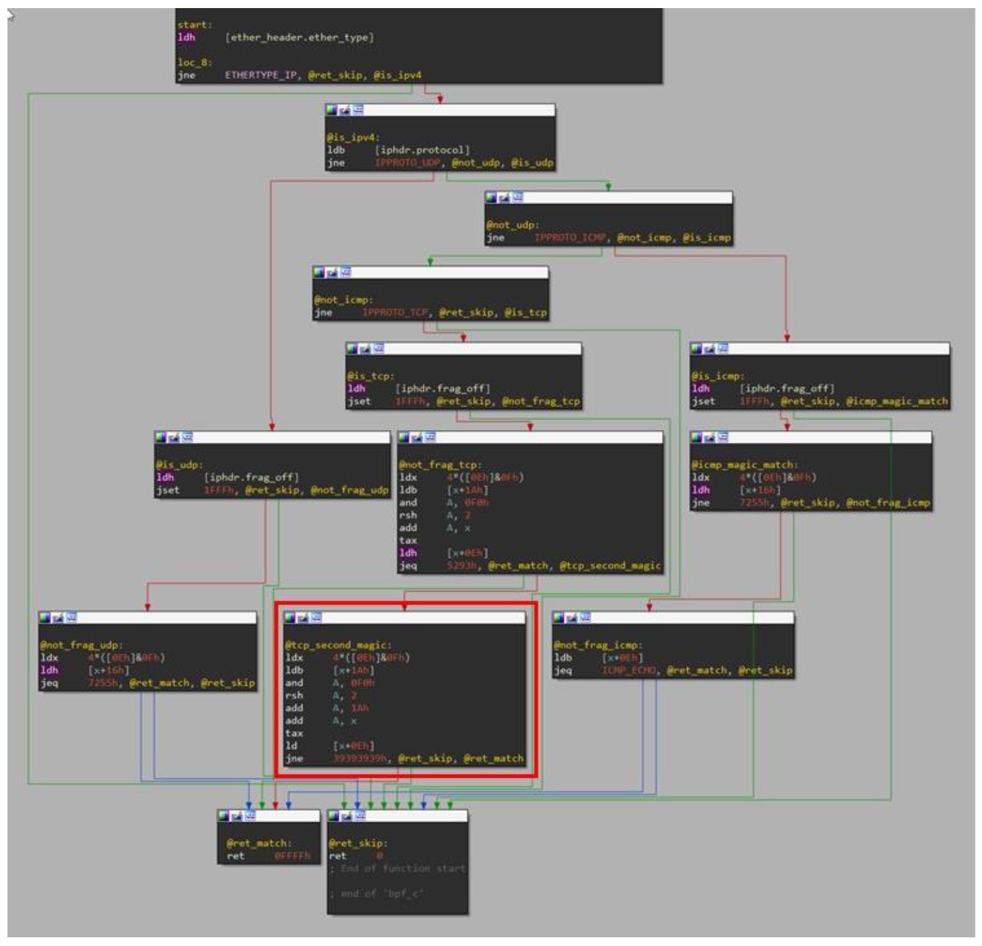Click the color icon on @icmp_magic_match node
982x946 pixels.
[696, 438]
